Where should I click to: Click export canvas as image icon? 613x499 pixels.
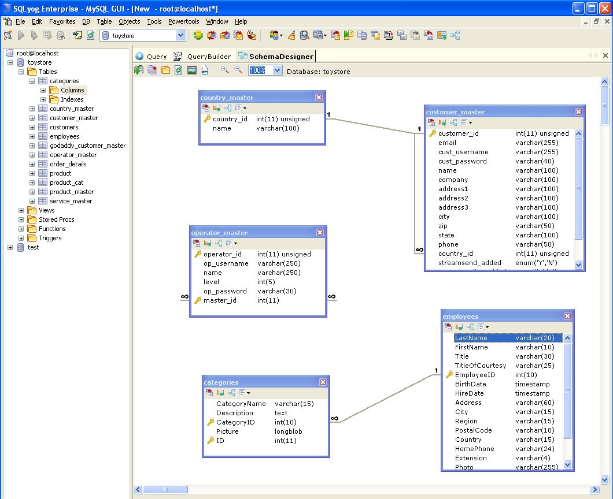click(192, 70)
